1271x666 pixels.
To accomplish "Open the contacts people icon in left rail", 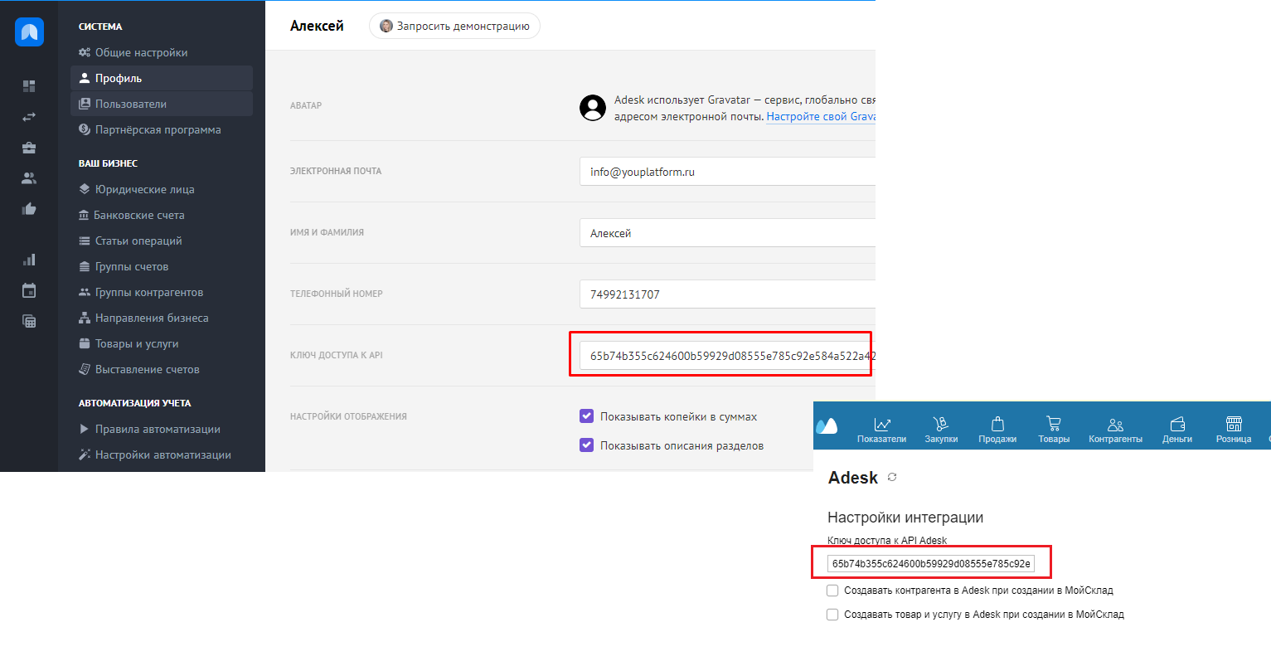I will coord(29,178).
